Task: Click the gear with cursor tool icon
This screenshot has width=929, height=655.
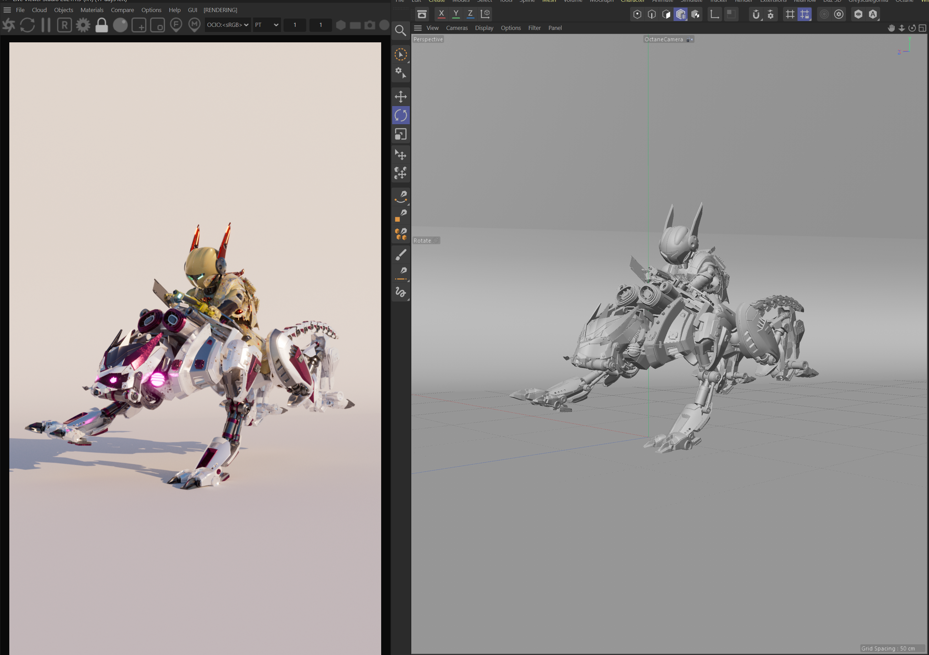Action: (400, 73)
